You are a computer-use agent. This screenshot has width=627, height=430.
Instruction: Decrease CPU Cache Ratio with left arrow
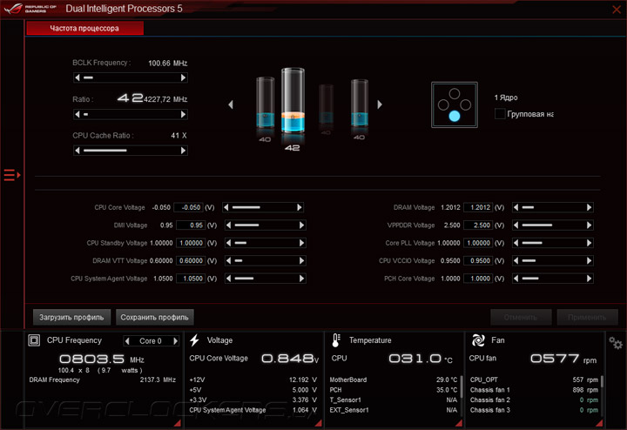tap(78, 151)
